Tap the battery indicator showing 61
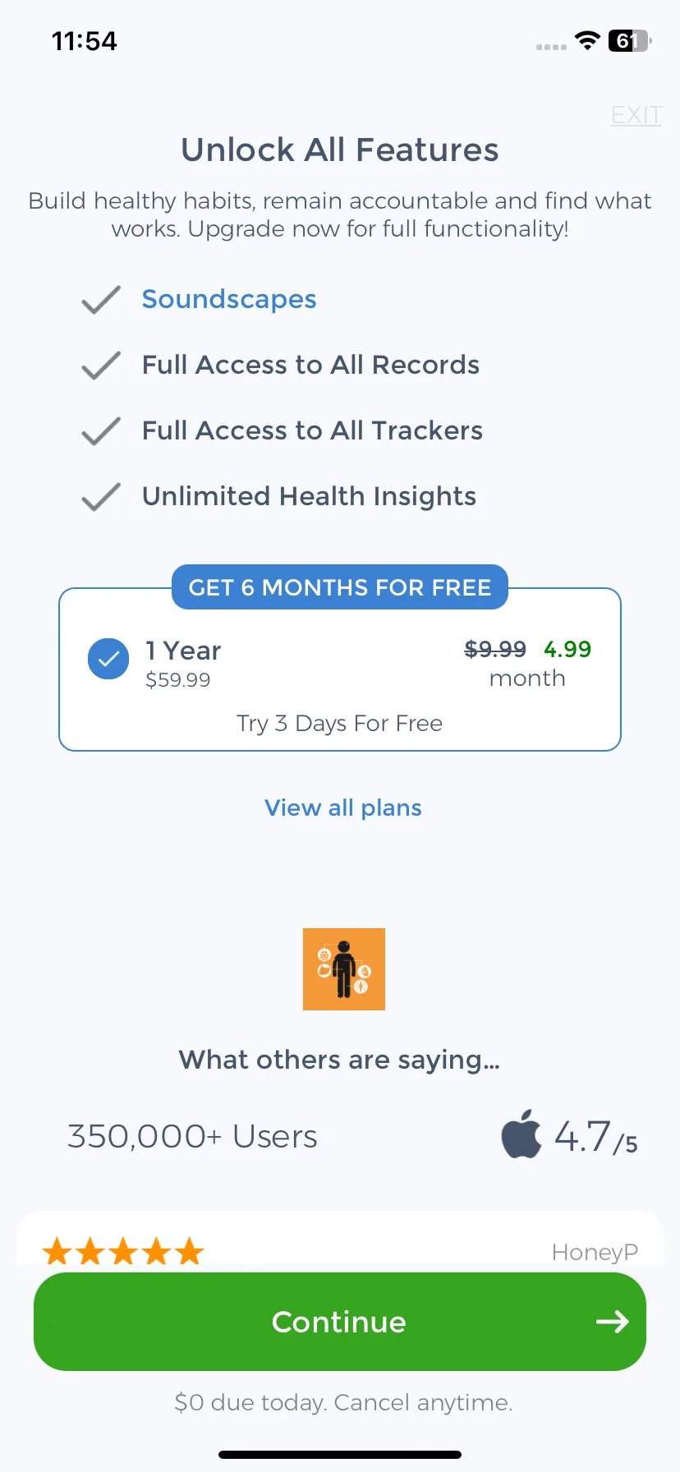Screen dimensions: 680x1472 (x=629, y=40)
